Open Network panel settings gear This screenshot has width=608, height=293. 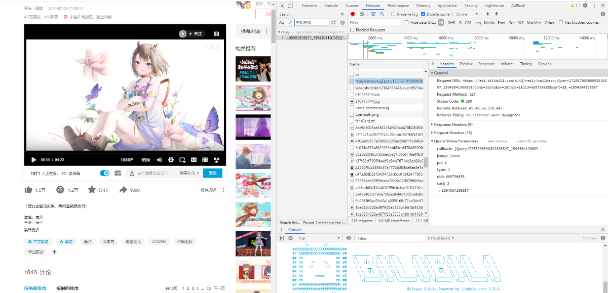[602, 14]
